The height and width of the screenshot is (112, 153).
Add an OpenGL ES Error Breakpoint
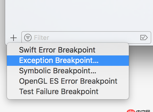click(x=68, y=81)
